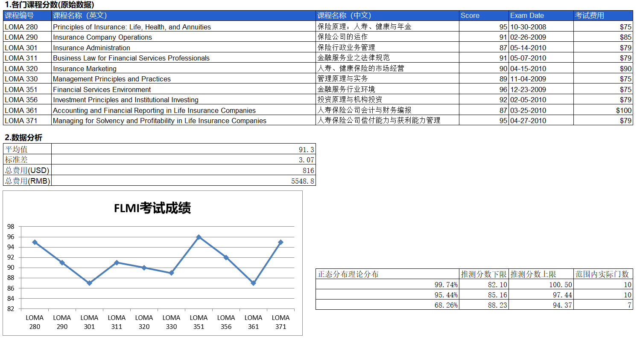The image size is (640, 340).
Task: Select Chinese name '管理原理与实务'
Action: (388, 79)
